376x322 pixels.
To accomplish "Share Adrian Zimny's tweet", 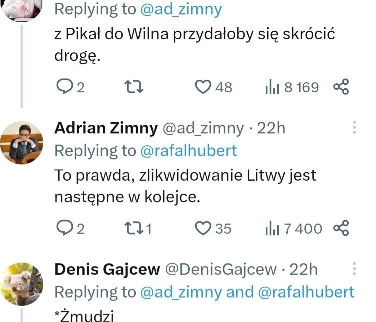I will pos(341,229).
